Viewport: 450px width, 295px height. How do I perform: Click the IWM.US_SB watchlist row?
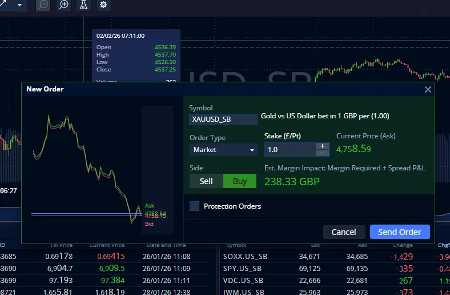point(335,291)
